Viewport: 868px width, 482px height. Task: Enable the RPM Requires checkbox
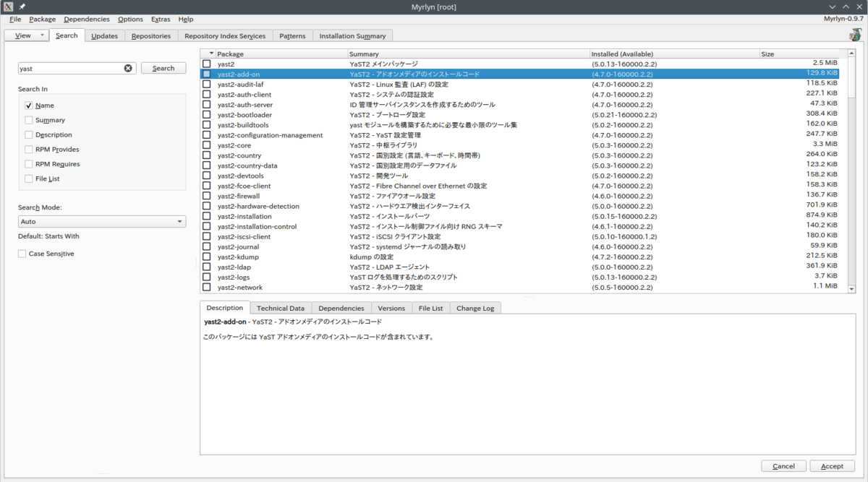[29, 164]
